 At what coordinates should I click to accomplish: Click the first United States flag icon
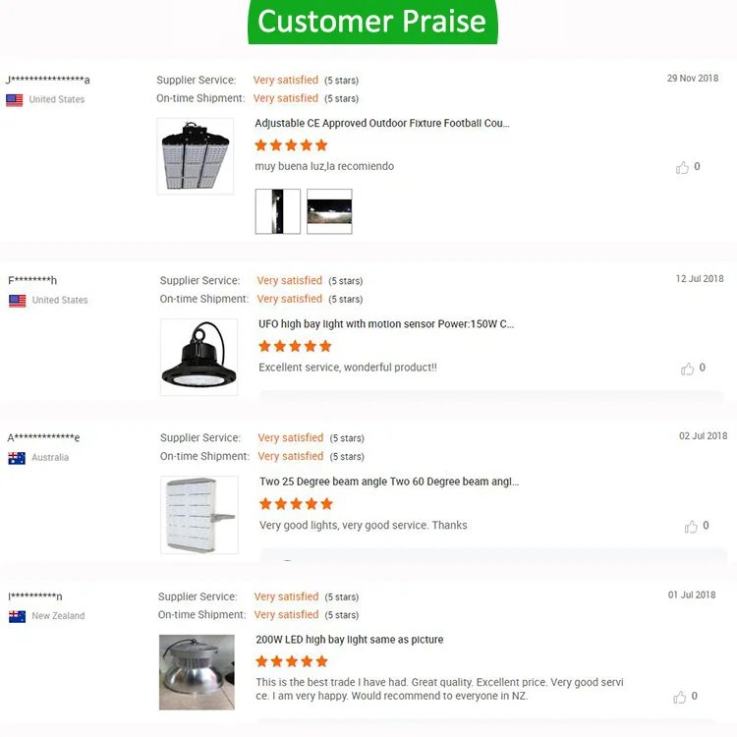(x=15, y=100)
